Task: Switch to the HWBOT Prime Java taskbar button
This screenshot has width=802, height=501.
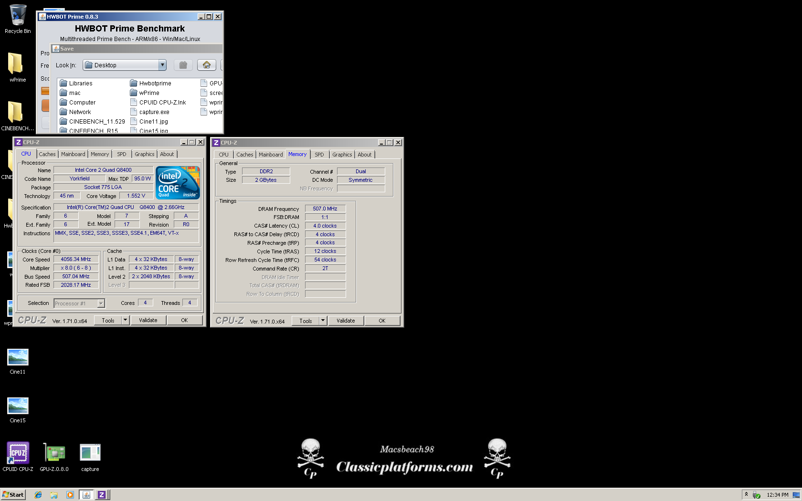Action: tap(86, 495)
